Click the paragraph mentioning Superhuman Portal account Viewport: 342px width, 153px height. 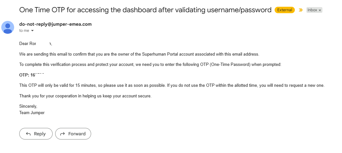(x=139, y=54)
